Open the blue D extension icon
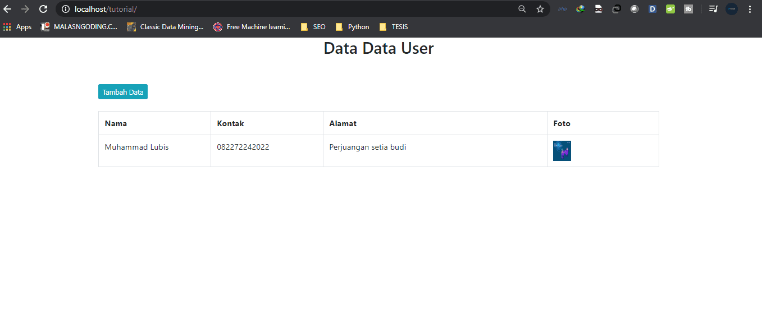 pos(653,9)
